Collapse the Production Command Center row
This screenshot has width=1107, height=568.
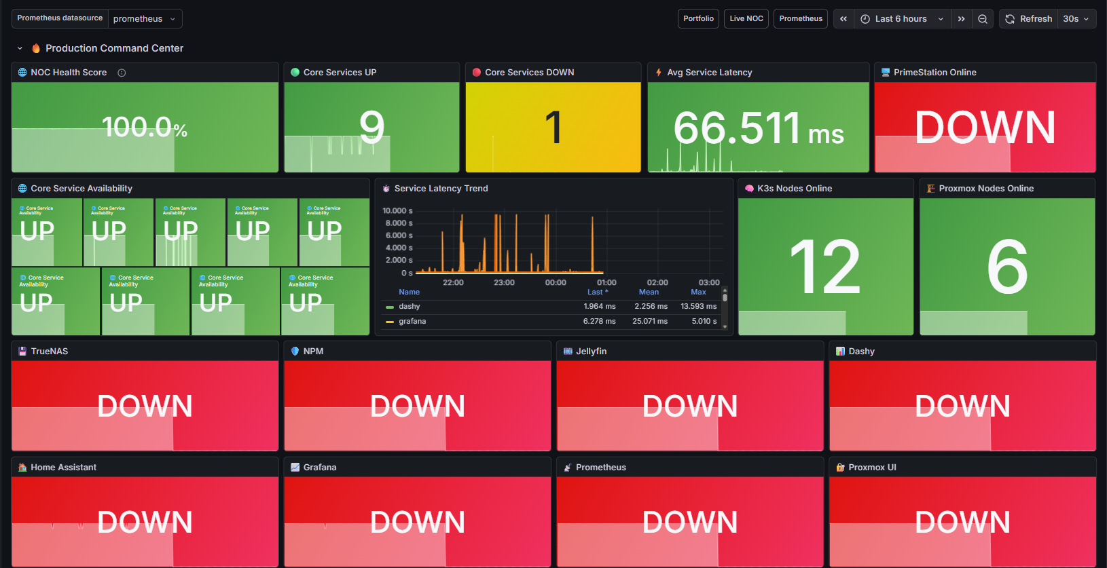pos(20,48)
